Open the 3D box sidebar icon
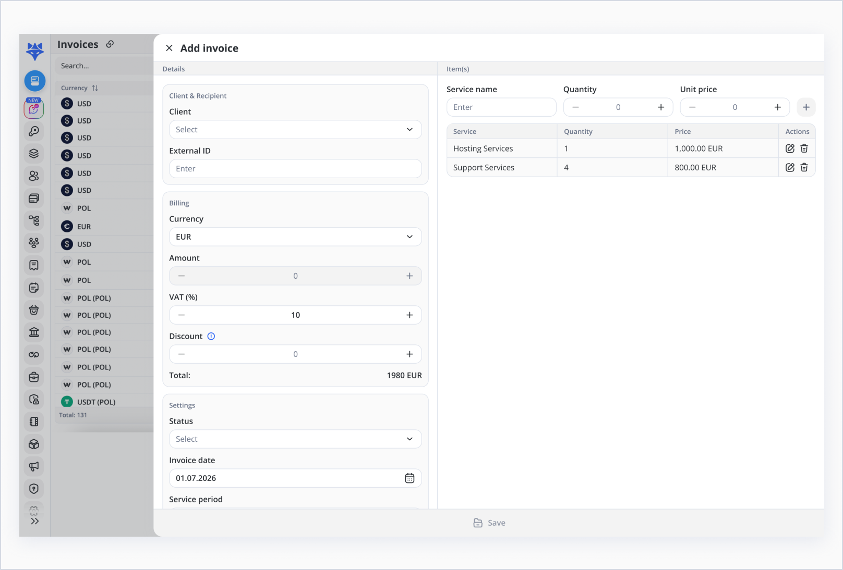 pyautogui.click(x=34, y=444)
